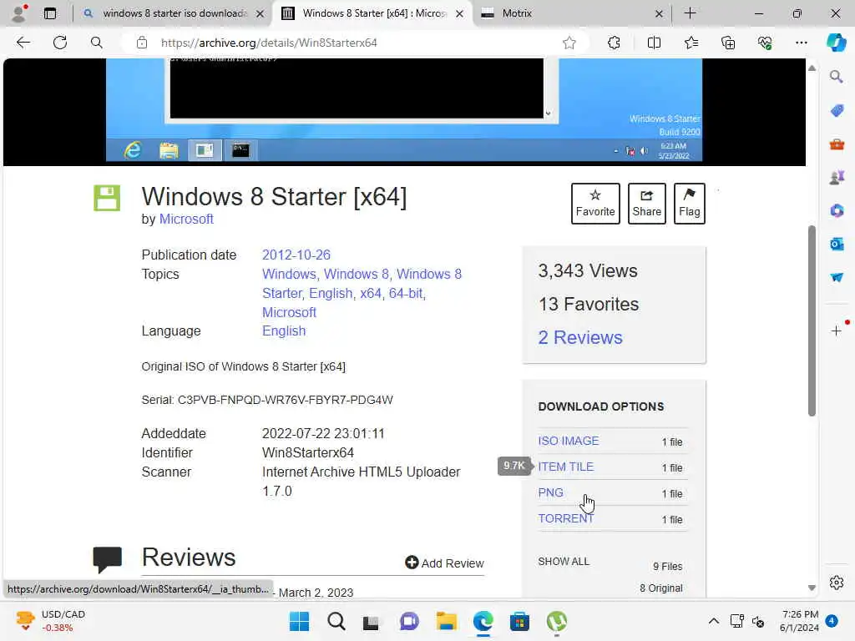Screen dimensions: 855x641
Task: Click the Share button
Action: (647, 204)
